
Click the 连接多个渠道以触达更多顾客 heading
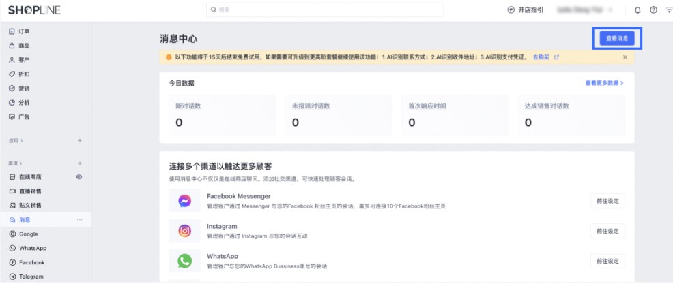click(220, 166)
